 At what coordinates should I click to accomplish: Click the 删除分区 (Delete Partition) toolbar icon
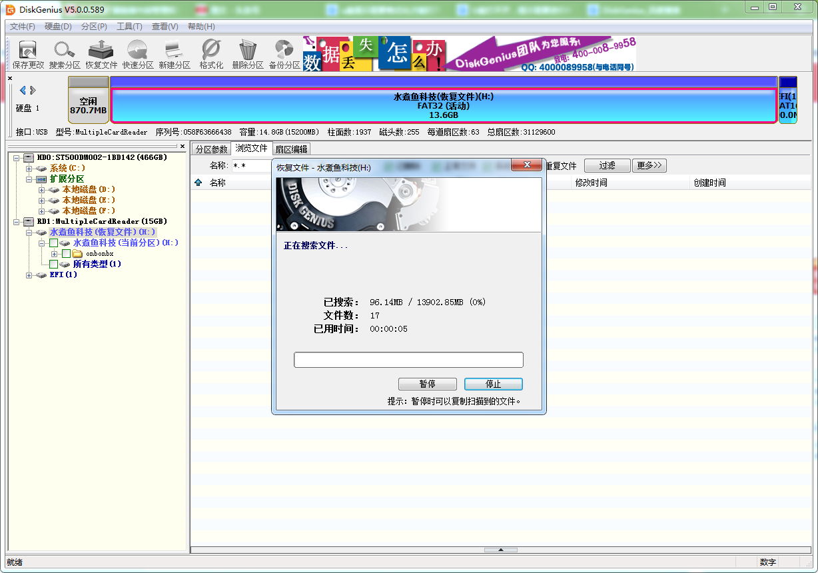click(248, 55)
